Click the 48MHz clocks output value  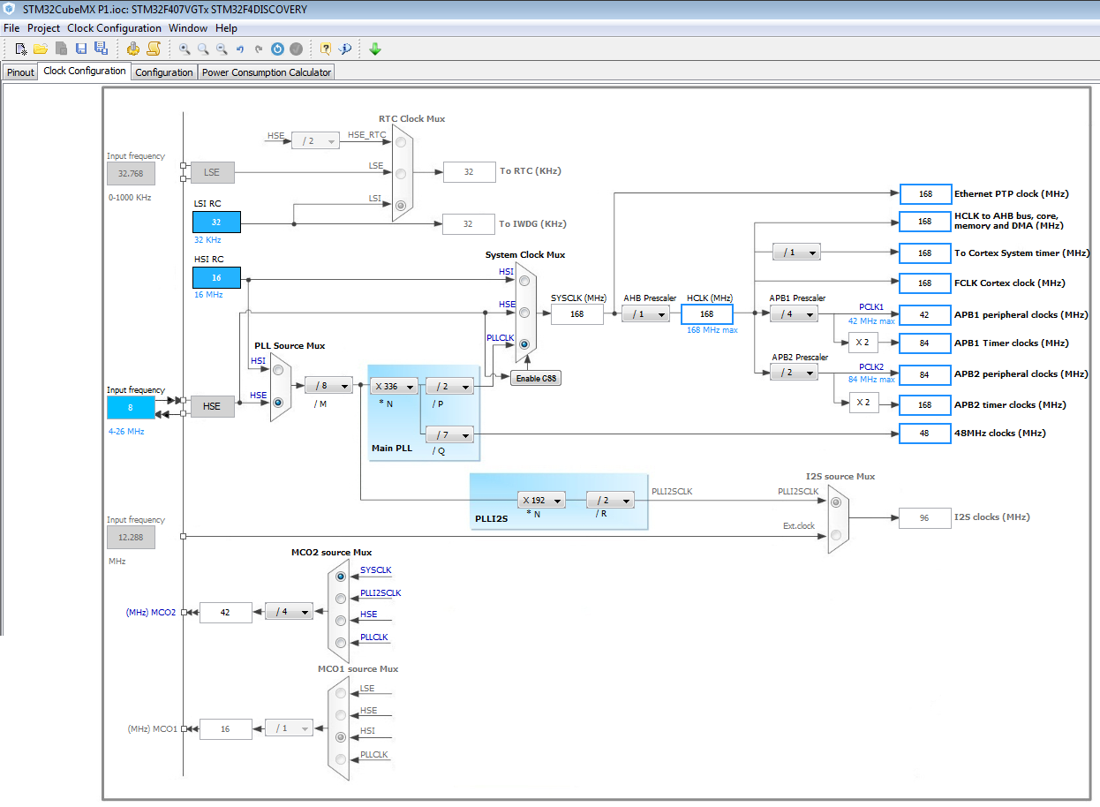(x=924, y=433)
